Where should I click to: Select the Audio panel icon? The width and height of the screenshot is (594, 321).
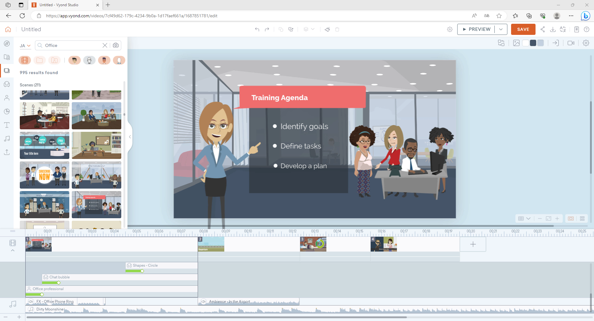(7, 139)
